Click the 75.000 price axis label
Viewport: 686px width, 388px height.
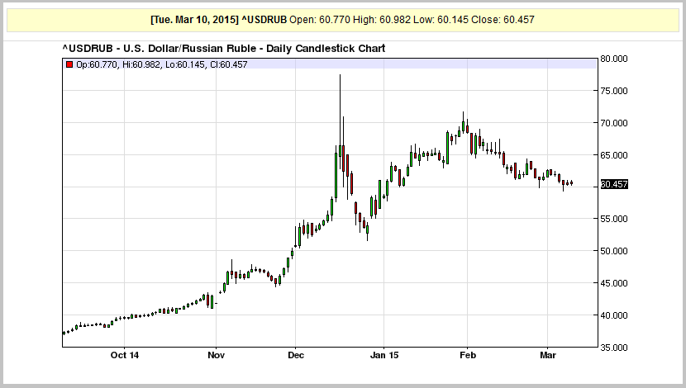[x=614, y=91]
